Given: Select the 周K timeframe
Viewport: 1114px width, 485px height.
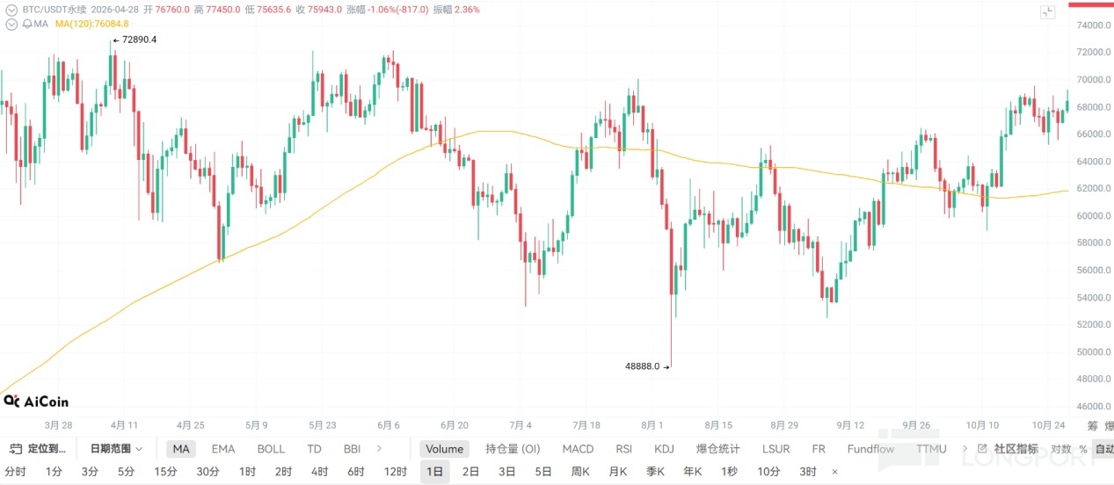Looking at the screenshot, I should click(x=580, y=472).
